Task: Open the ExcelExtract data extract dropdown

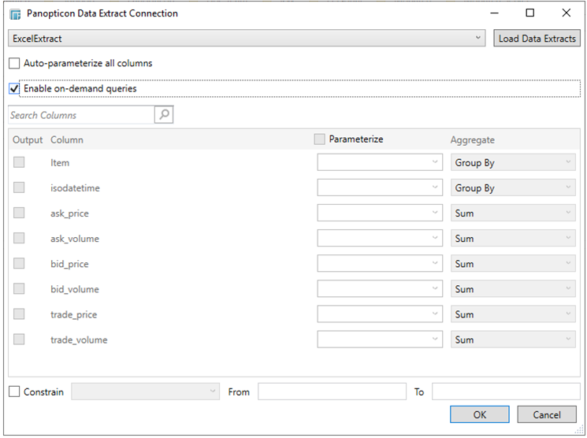Action: pyautogui.click(x=247, y=39)
